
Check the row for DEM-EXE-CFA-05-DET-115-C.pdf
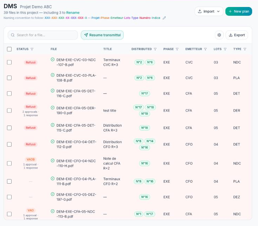(x=9, y=128)
